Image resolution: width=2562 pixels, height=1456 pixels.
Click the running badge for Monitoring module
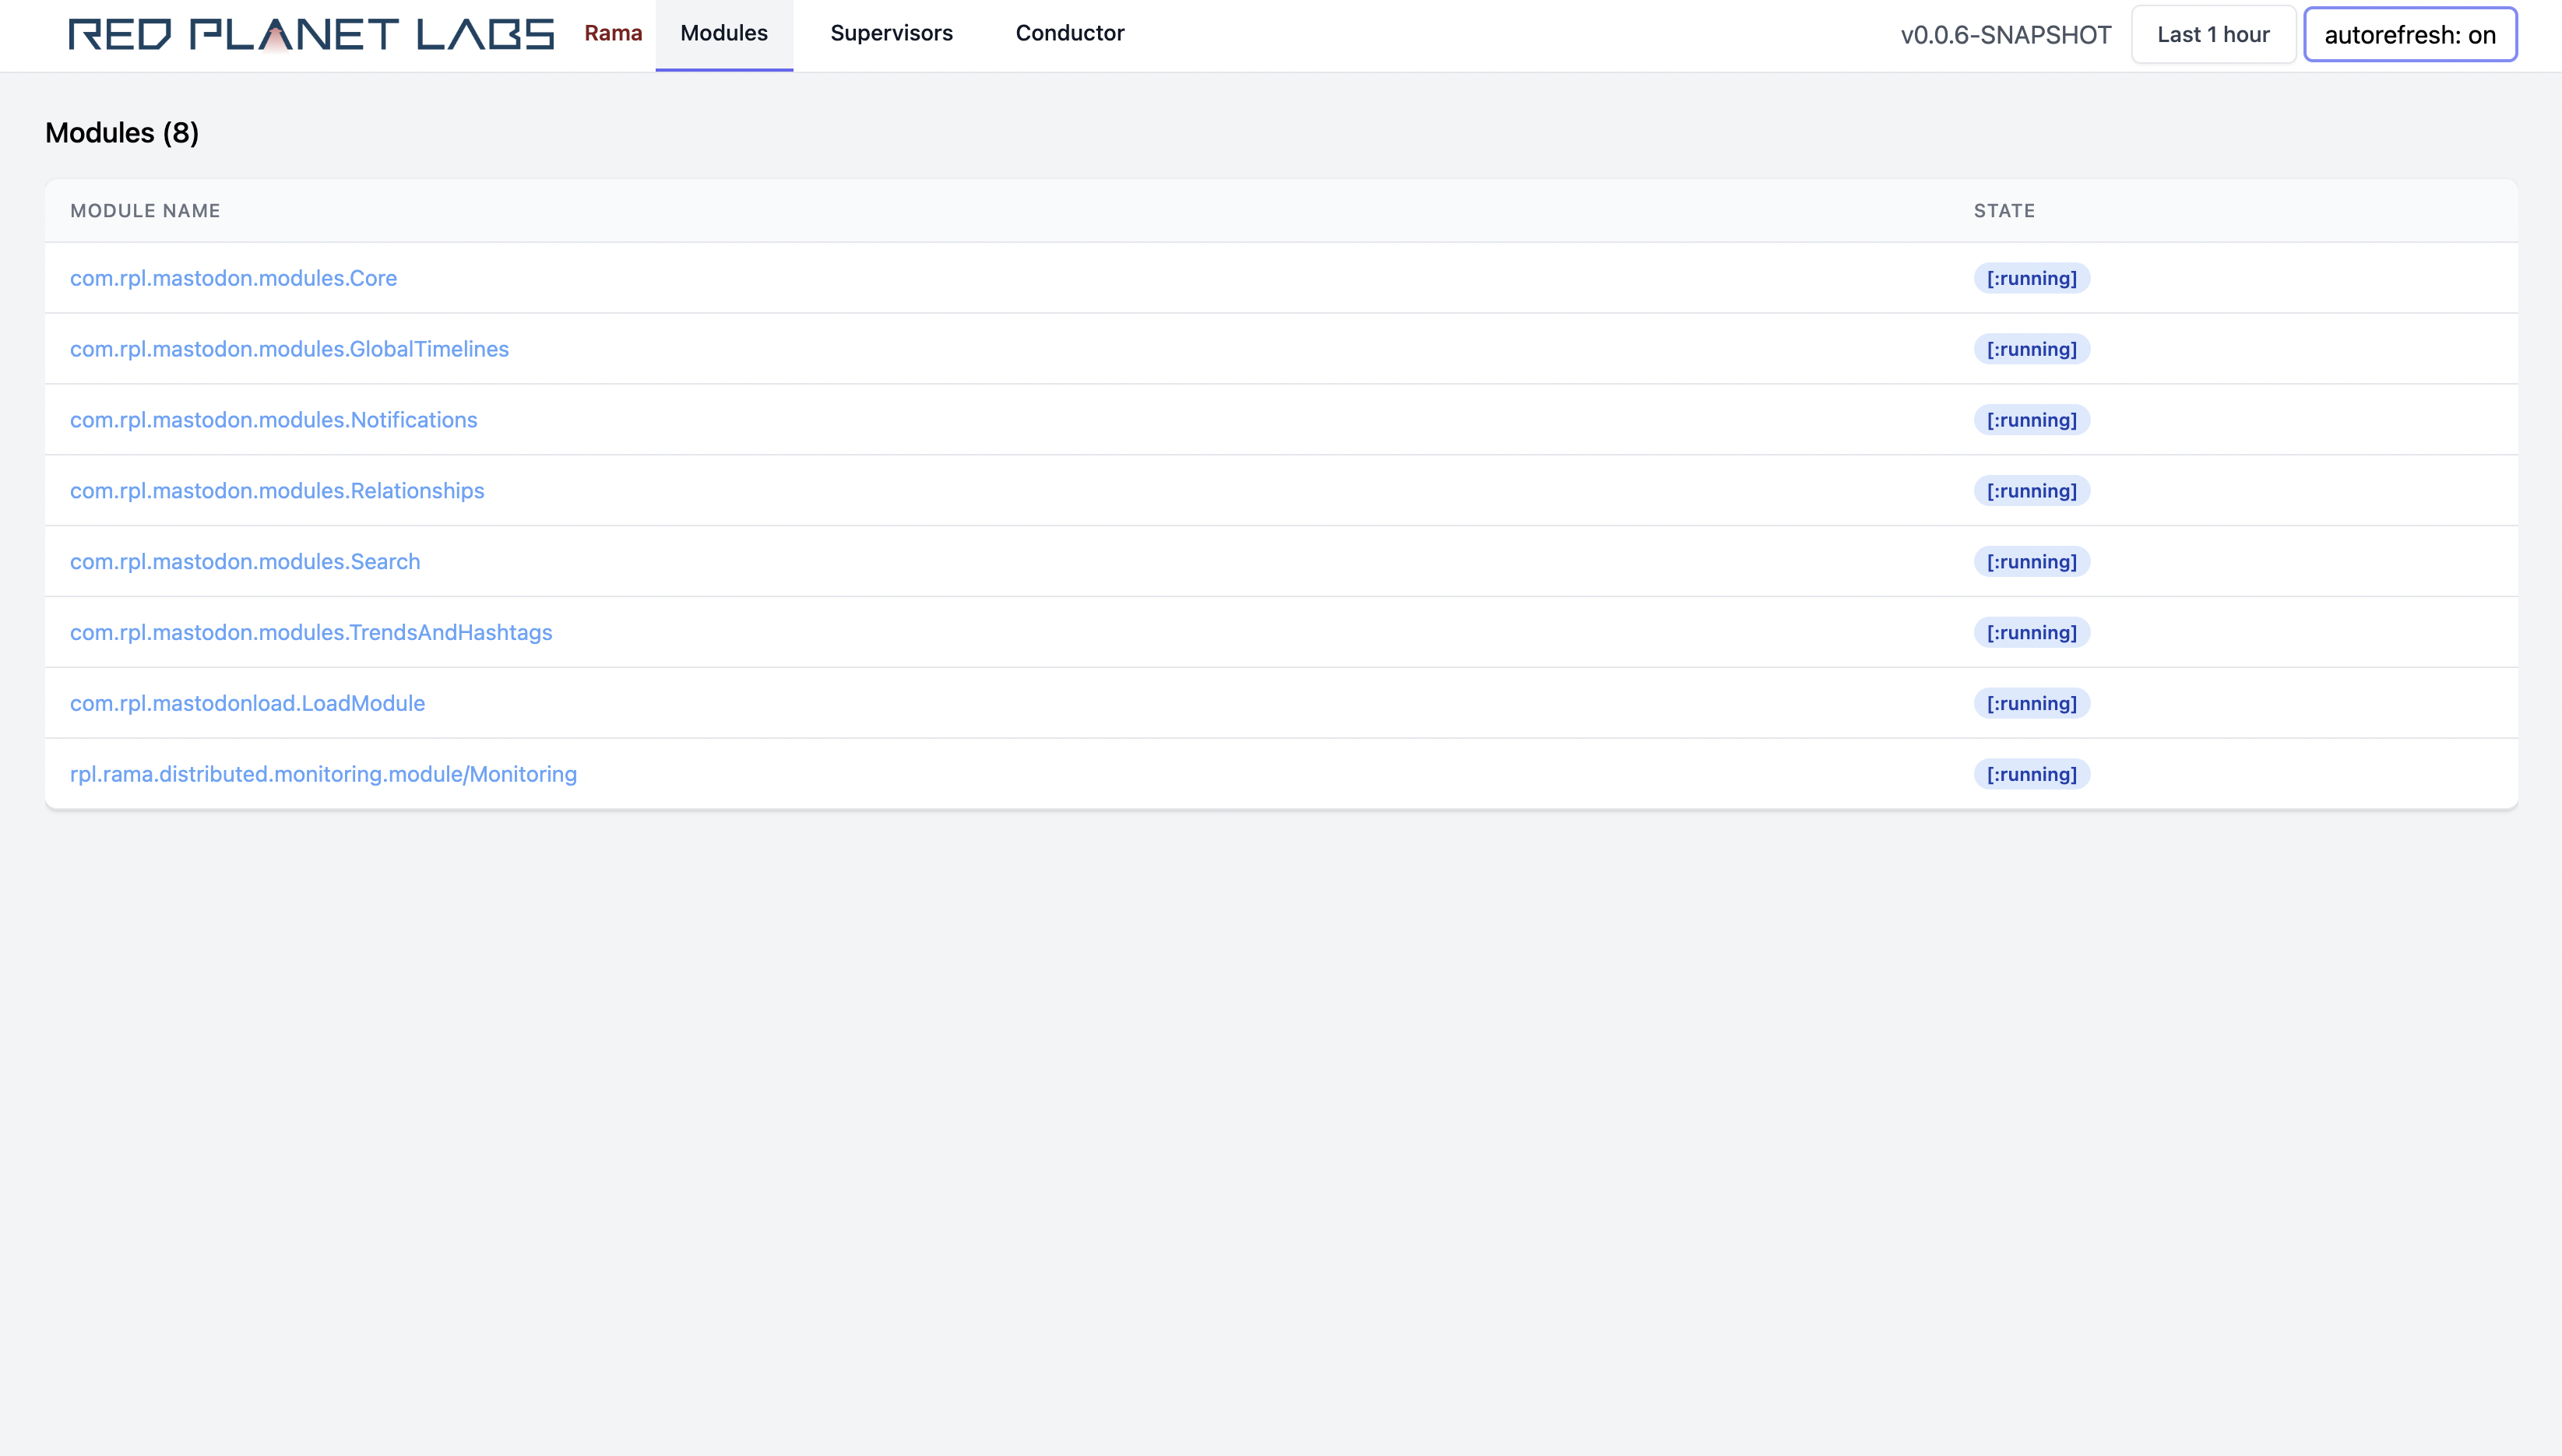click(x=2031, y=774)
